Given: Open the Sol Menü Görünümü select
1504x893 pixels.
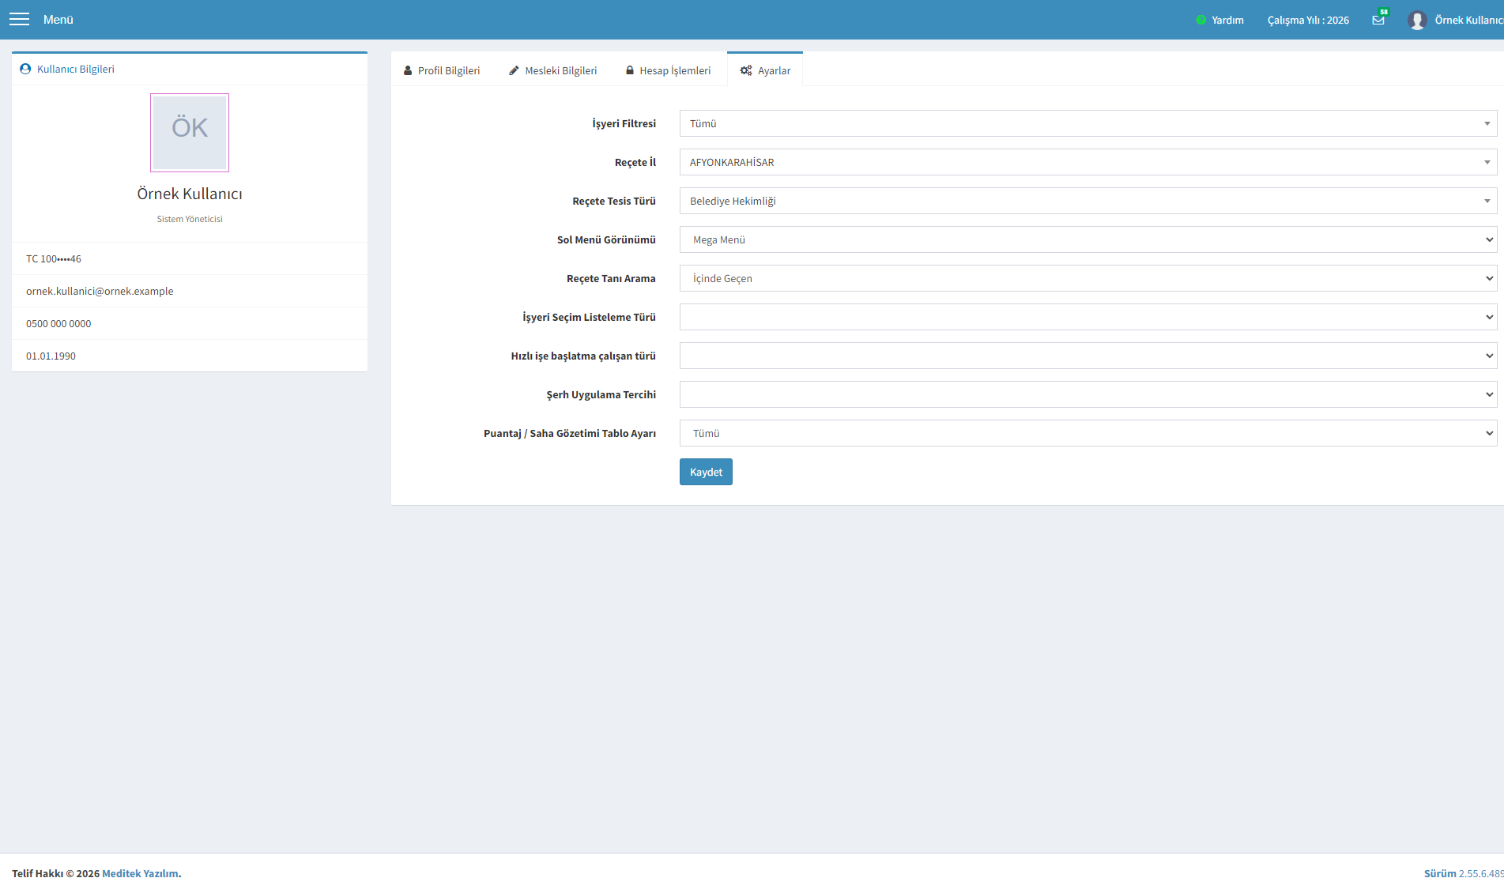Looking at the screenshot, I should 1088,239.
